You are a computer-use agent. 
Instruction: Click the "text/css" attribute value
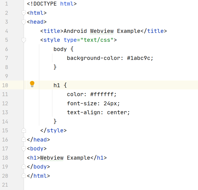point(97,40)
